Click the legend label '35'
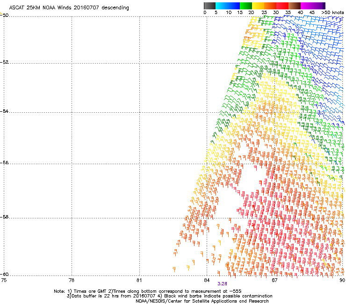Image resolution: width=346 pixels, height=304 pixels. point(288,13)
